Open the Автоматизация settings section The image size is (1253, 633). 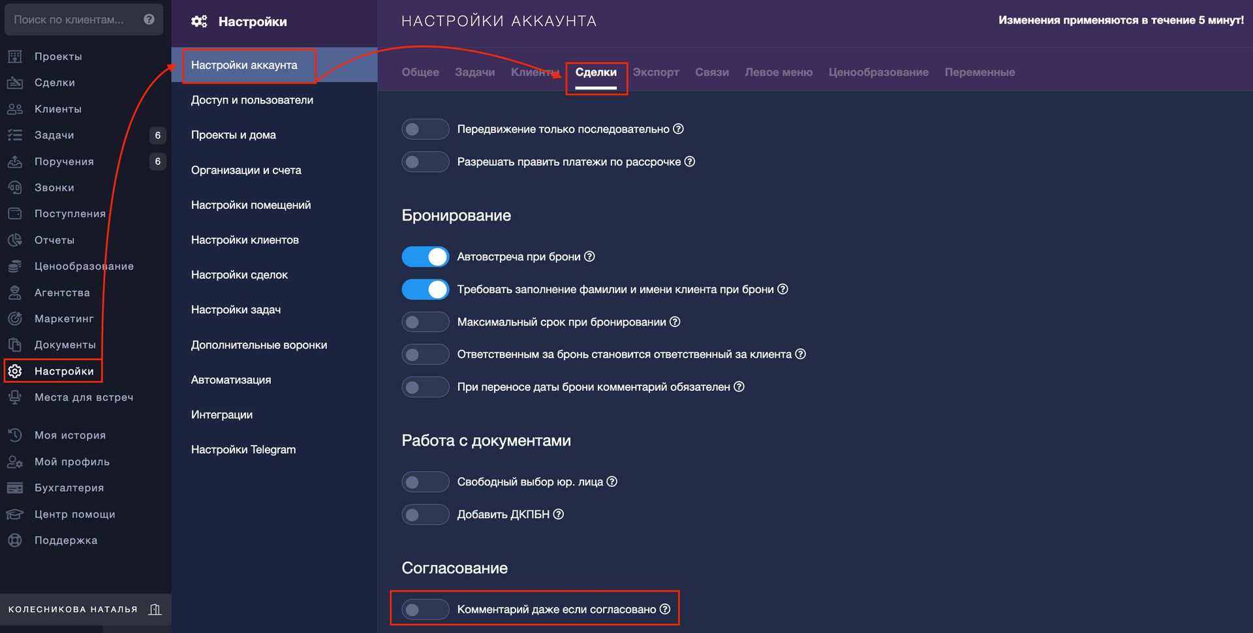231,380
